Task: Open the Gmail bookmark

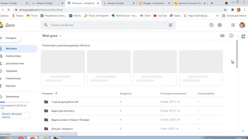Action: pos(145,15)
